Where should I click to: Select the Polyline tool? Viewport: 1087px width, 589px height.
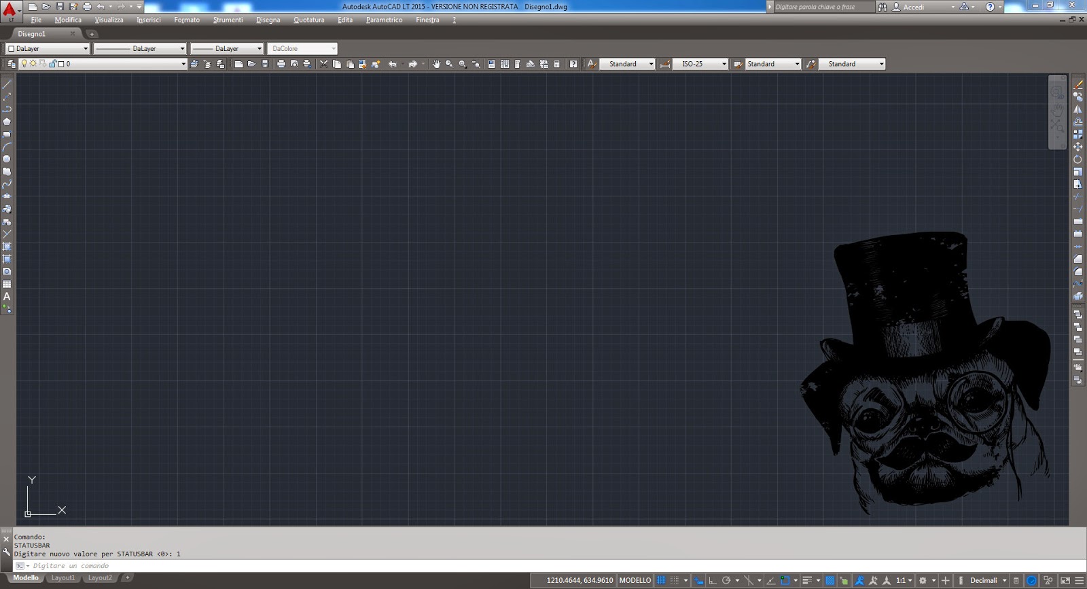pyautogui.click(x=7, y=109)
